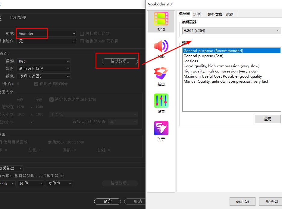Toggle 使用目标区域 checkbox
This screenshot has width=282, height=209.
click(x=1, y=142)
